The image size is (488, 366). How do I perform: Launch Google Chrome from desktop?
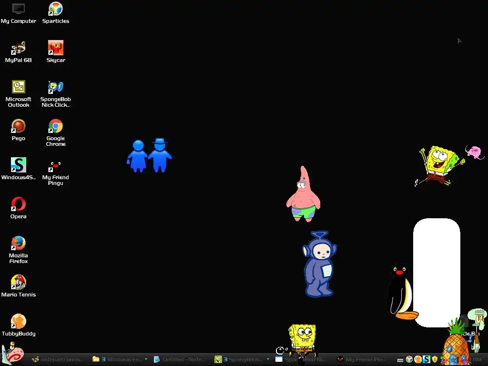[x=56, y=132]
